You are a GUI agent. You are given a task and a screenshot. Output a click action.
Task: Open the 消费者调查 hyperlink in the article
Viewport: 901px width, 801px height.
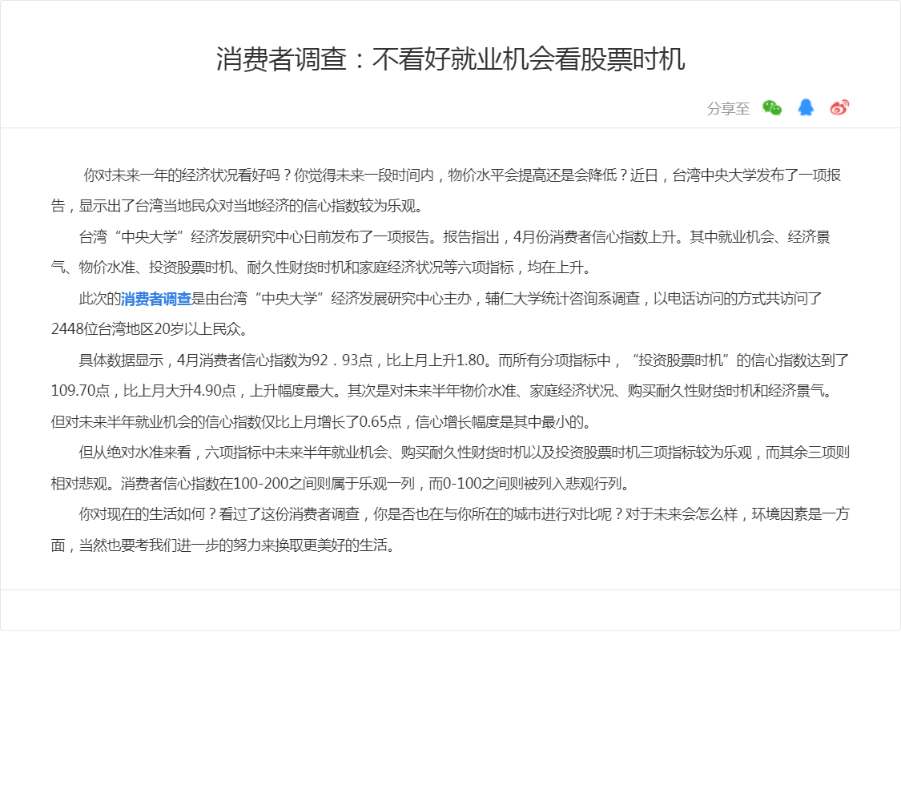[x=155, y=299]
